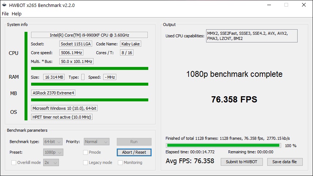Toggle the Overkill mode checkbox

pos(14,162)
